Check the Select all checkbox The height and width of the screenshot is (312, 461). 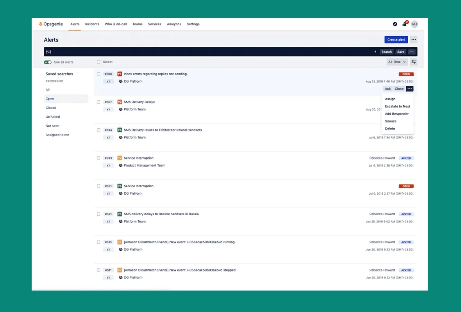tap(98, 62)
